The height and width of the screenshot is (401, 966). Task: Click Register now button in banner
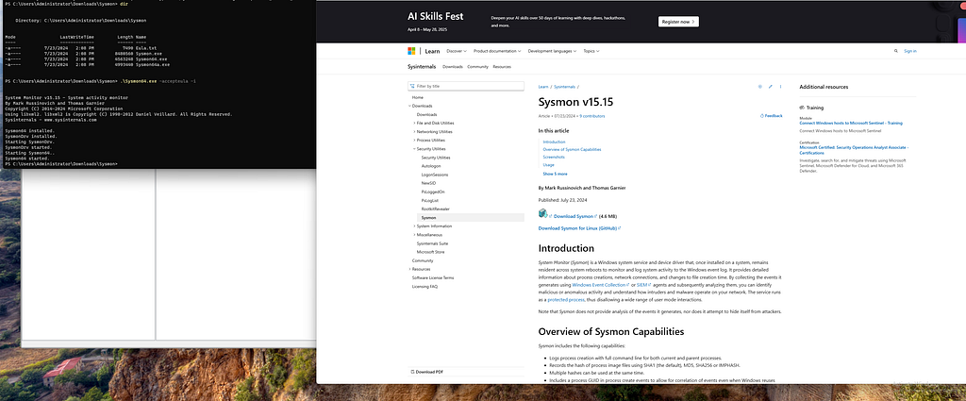678,22
